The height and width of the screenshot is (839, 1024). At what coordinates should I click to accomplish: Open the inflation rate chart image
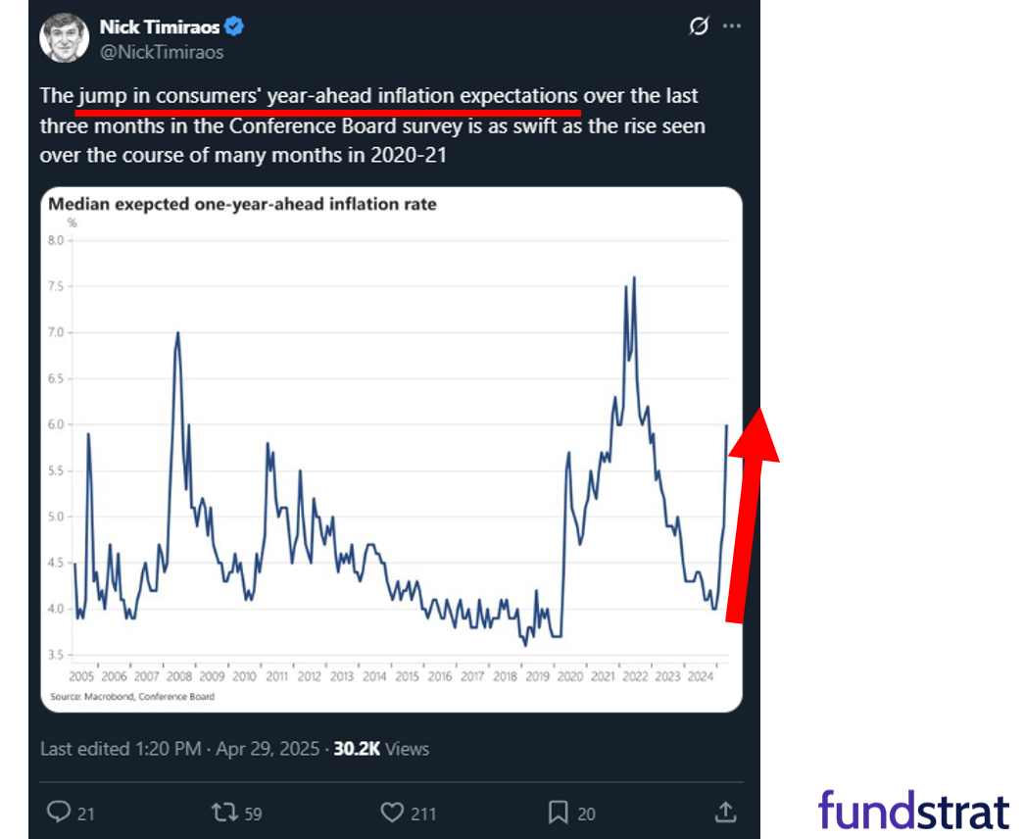[x=391, y=450]
